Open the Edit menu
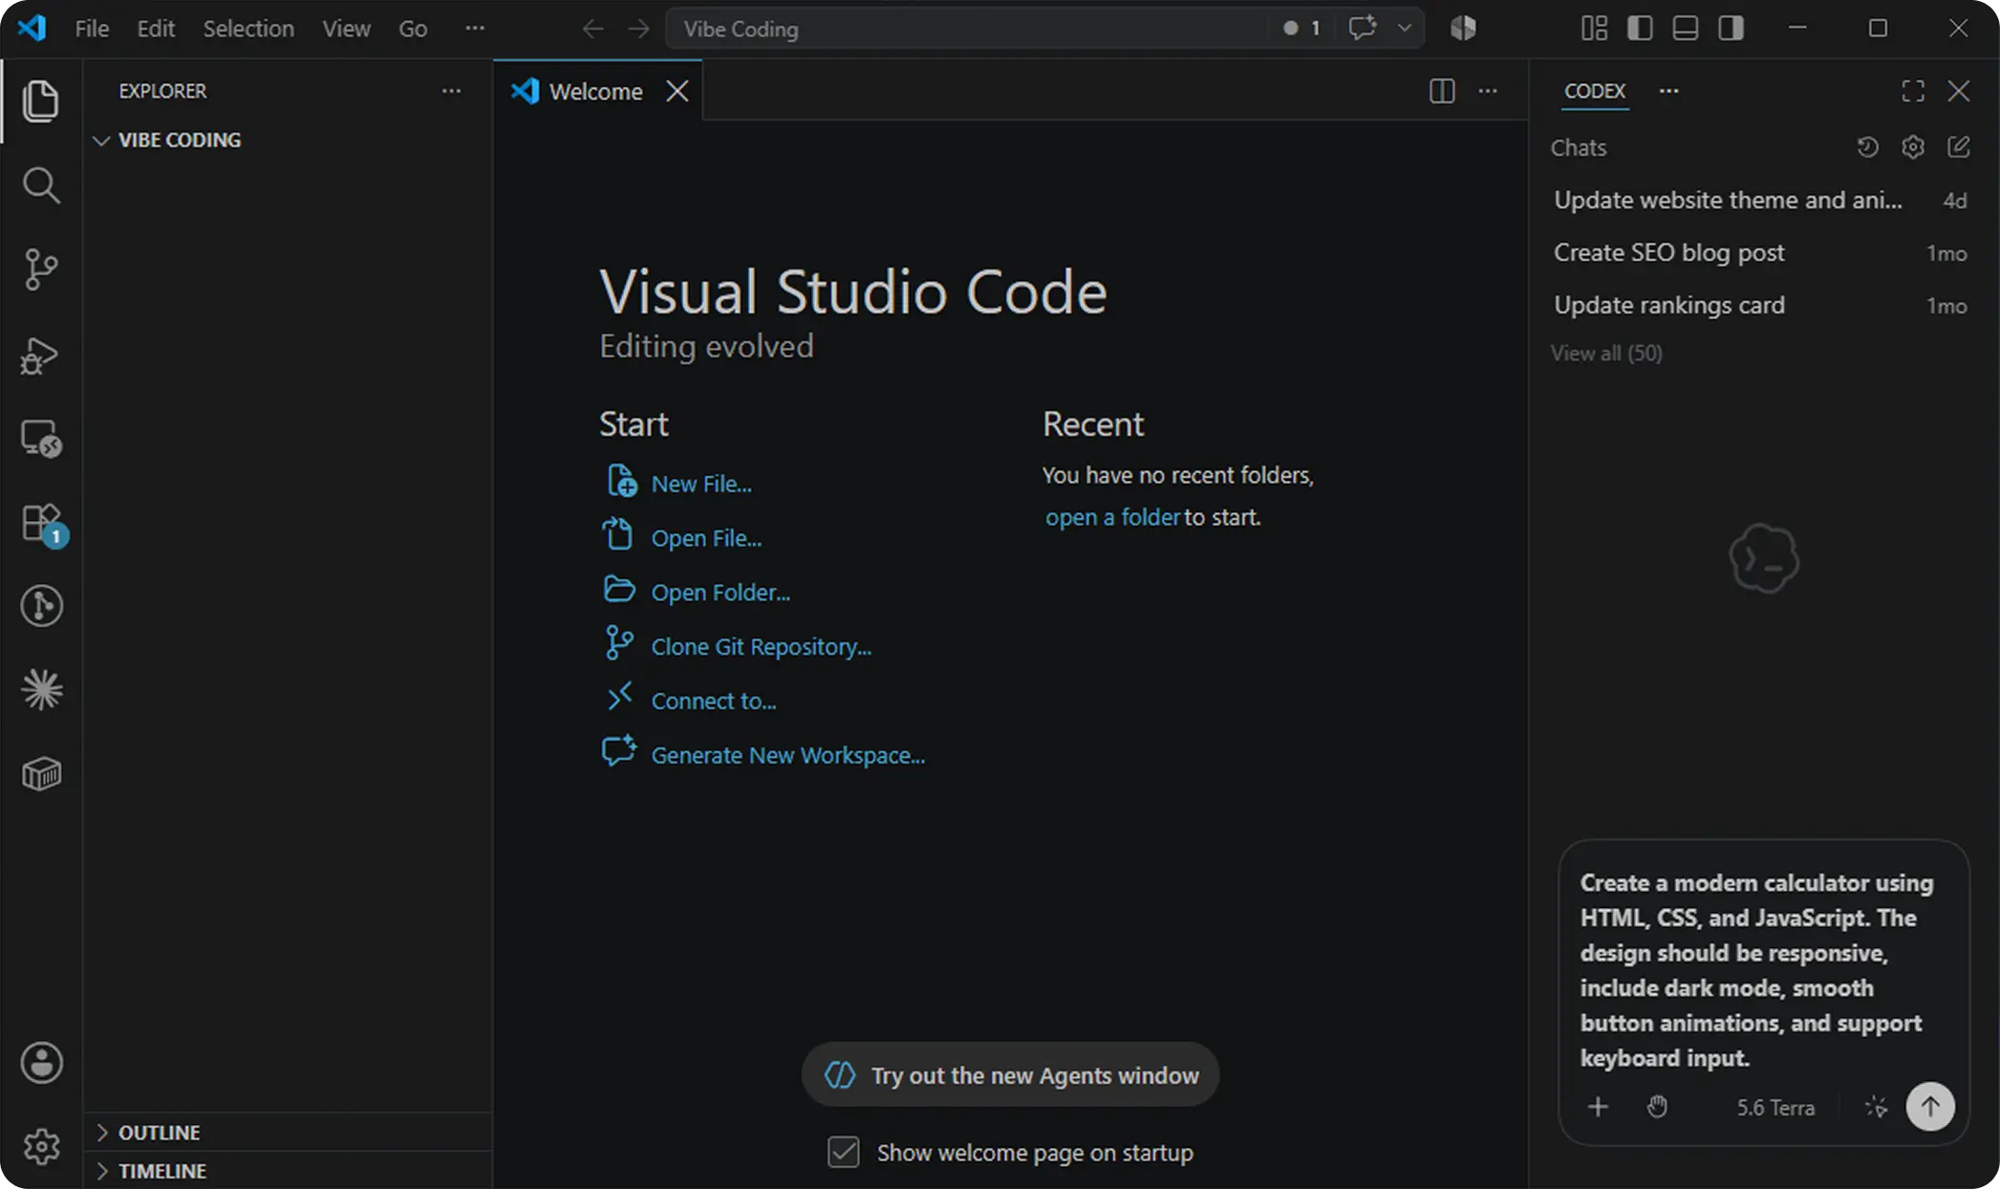2000x1189 pixels. pos(156,29)
